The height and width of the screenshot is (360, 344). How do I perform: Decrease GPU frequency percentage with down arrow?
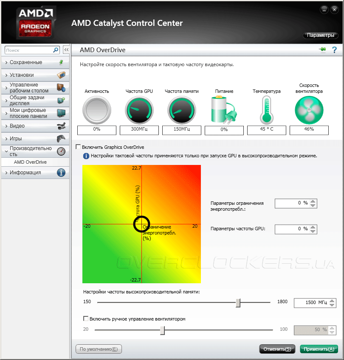(x=313, y=231)
